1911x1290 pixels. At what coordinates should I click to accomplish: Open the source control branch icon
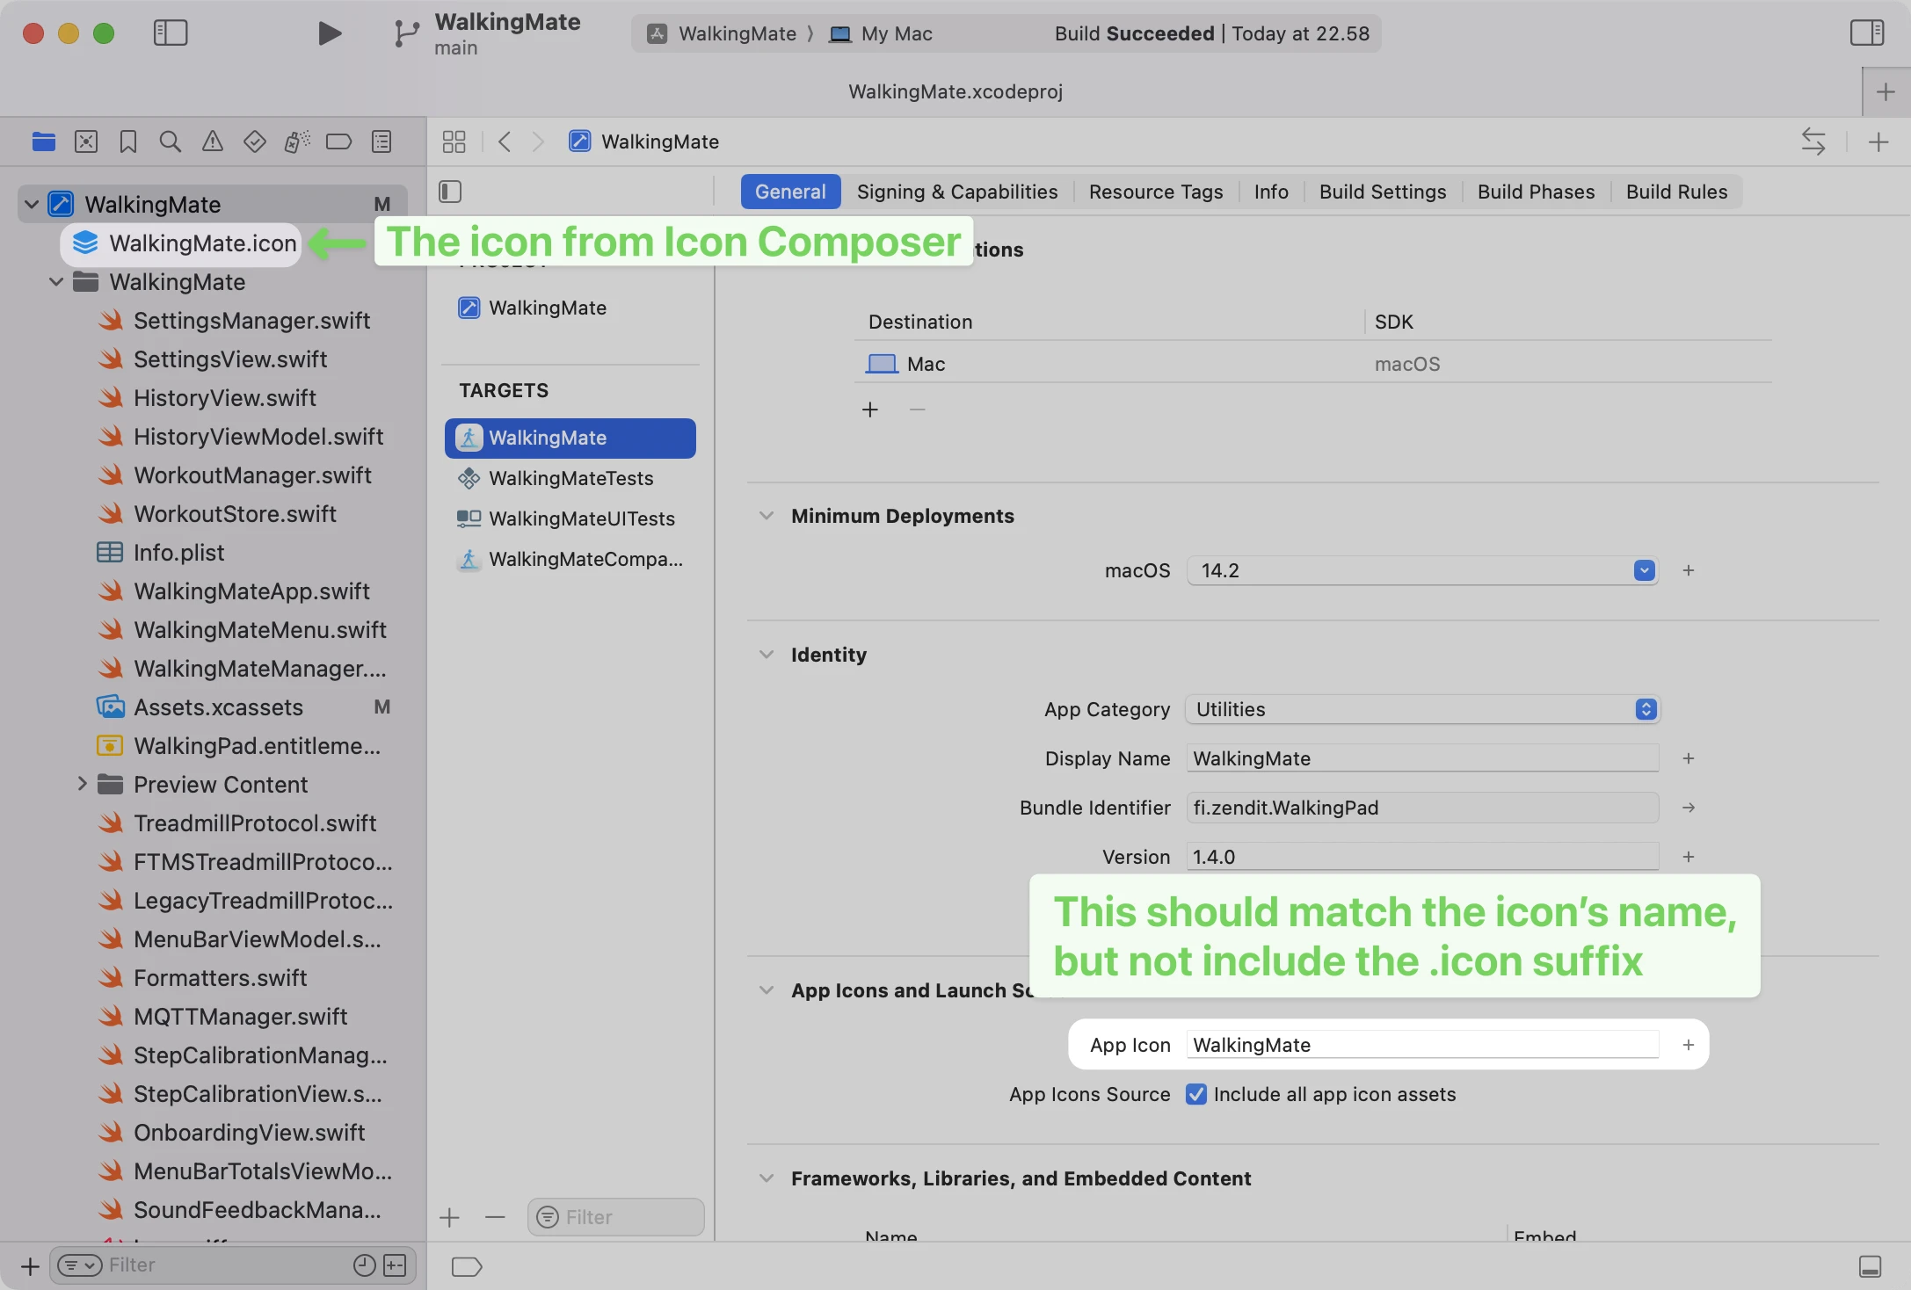click(405, 33)
